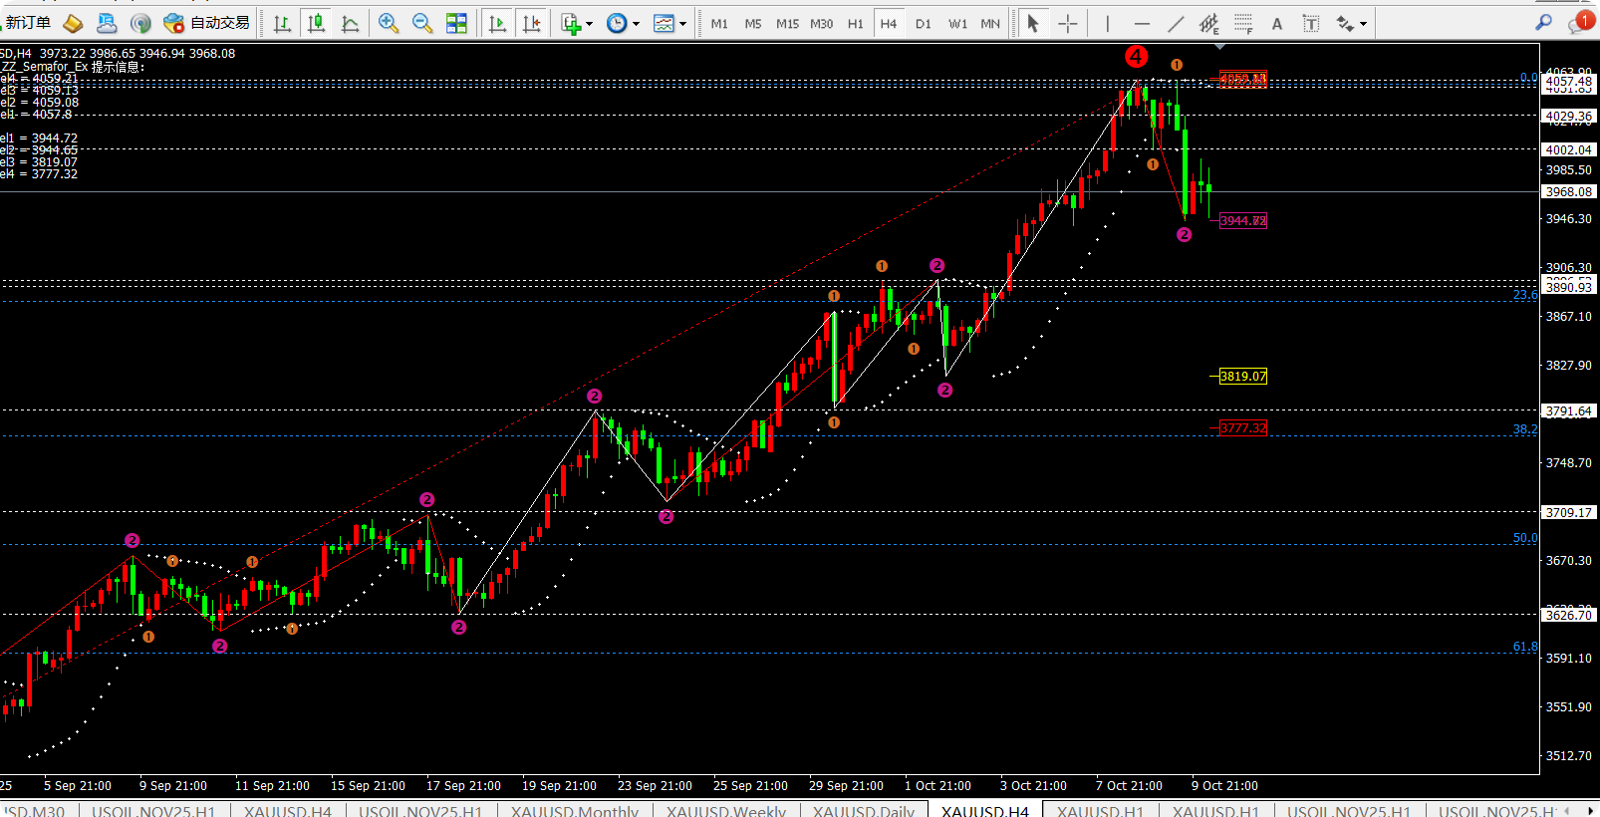Open the periodicity clock dropdown arrow
Screen dimensions: 1600x817
[636, 24]
